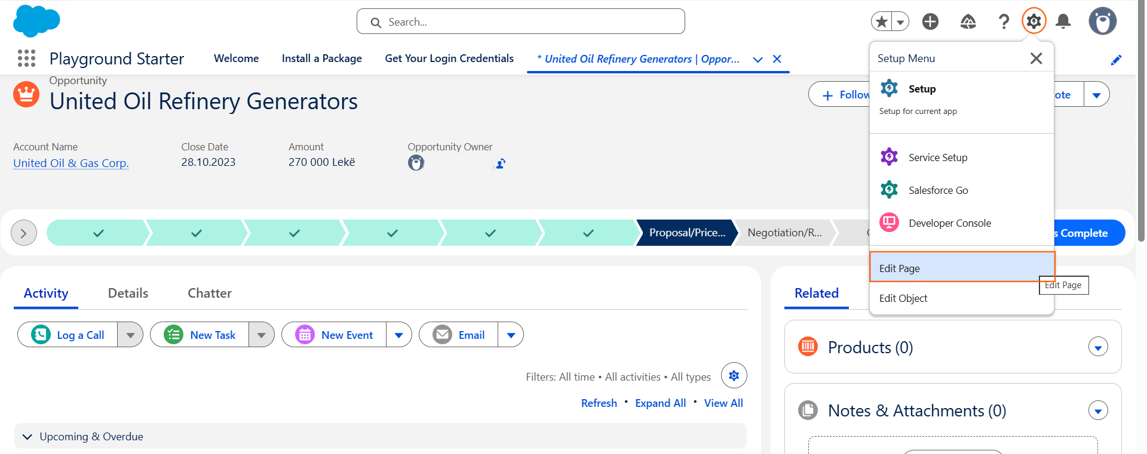Open the Install a Package tab

[x=321, y=58]
